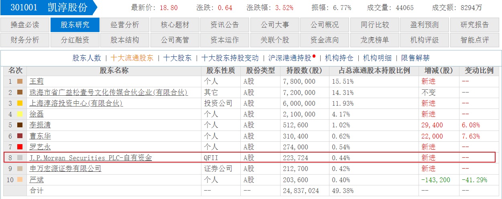Open the 分红融资 tab
Image resolution: width=502 pixels, height=199 pixels.
click(75, 40)
